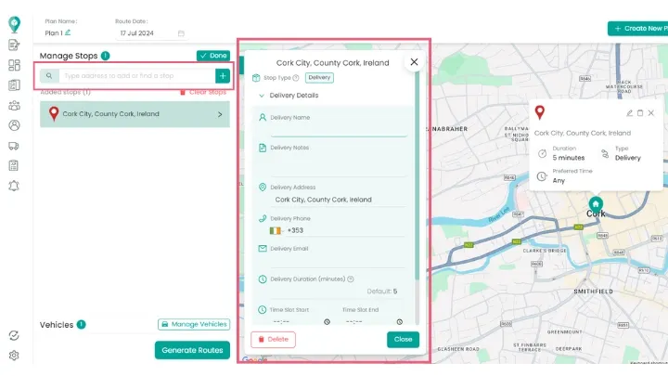Open the Ireland country code dropdown
The width and height of the screenshot is (668, 376).
[276, 230]
